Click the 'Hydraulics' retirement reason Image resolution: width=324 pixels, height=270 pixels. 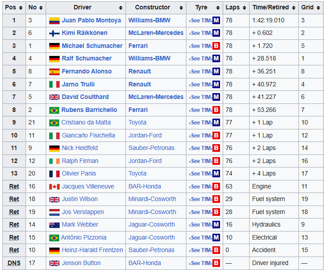pyautogui.click(x=266, y=225)
